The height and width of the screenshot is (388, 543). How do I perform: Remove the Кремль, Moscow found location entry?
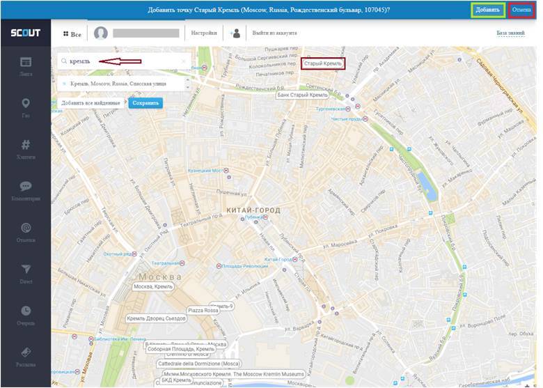64,84
